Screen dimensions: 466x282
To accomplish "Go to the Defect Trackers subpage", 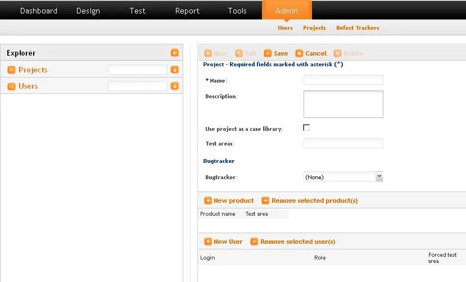I will pos(358,28).
